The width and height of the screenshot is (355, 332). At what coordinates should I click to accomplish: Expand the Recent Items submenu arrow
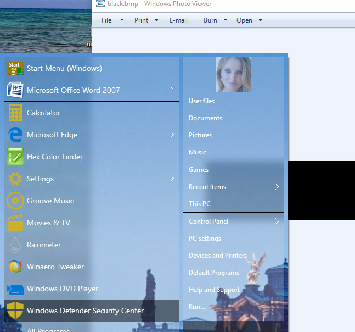click(x=277, y=187)
